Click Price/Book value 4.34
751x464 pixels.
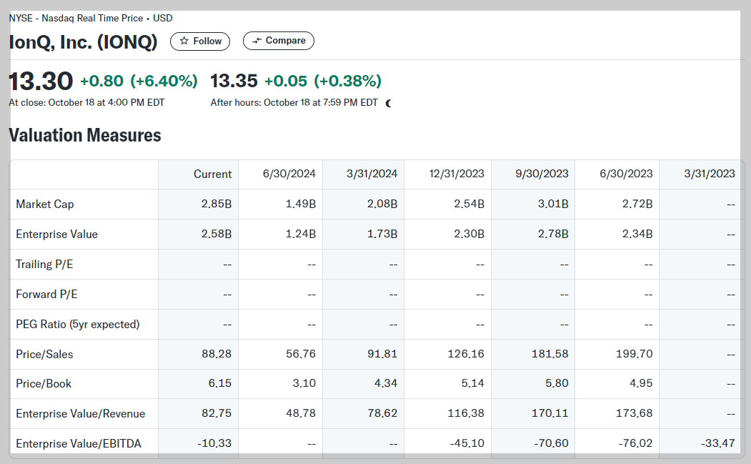tap(386, 383)
